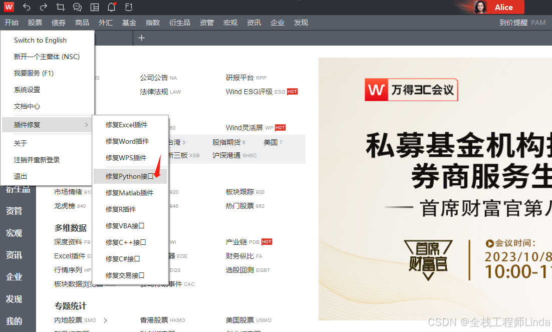Select 资管 in left sidebar
This screenshot has width=552, height=332.
[14, 211]
